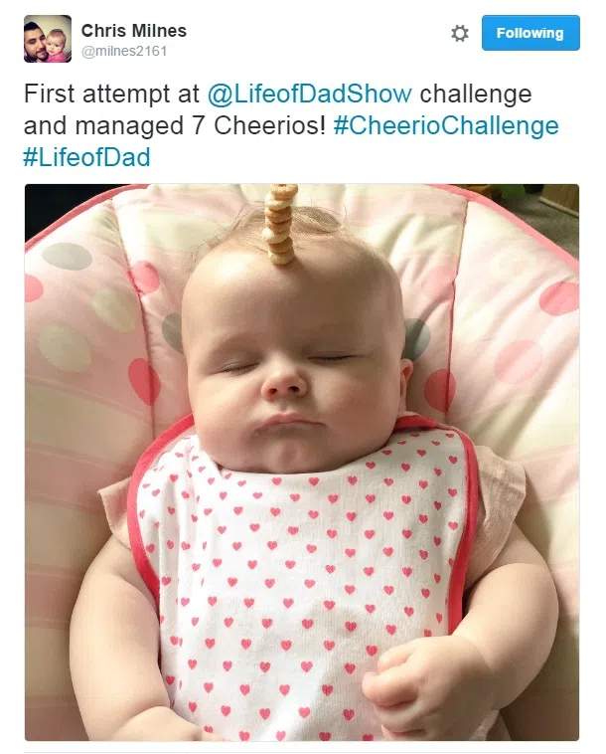The image size is (606, 754).
Task: Click the man's face in the avatar
Action: click(x=35, y=44)
